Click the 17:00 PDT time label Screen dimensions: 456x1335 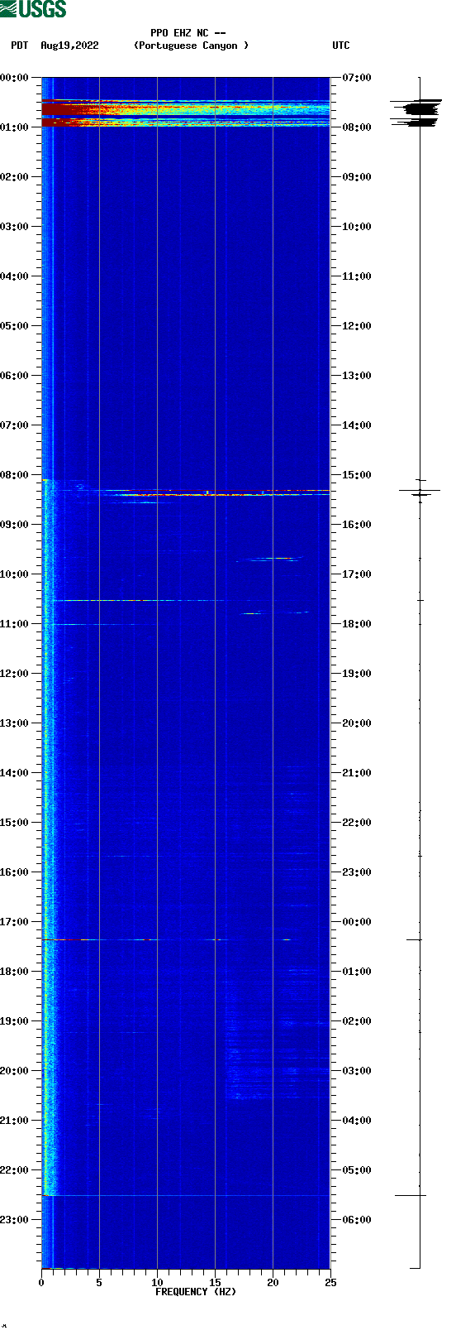tap(15, 921)
